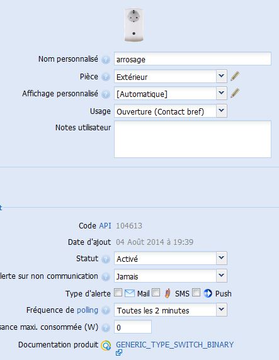Check the Push alert checkbox
Screen dimensions: 279x360
(196, 293)
